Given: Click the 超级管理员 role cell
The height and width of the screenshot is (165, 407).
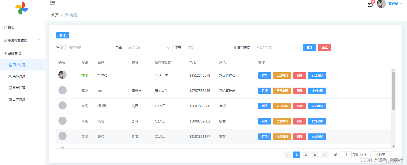Looking at the screenshot, I should [x=227, y=75].
